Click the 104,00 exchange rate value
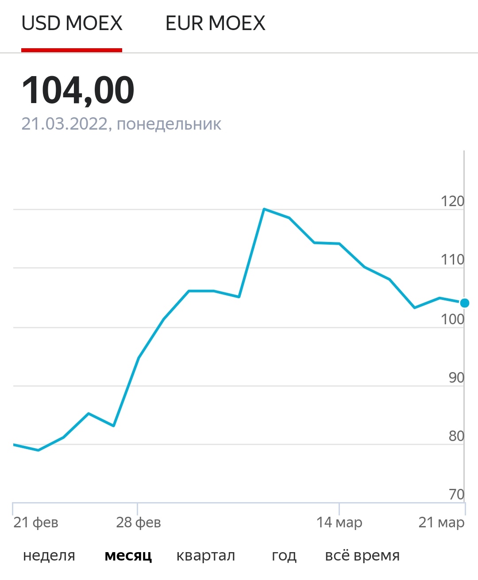478x580 pixels. (x=78, y=90)
